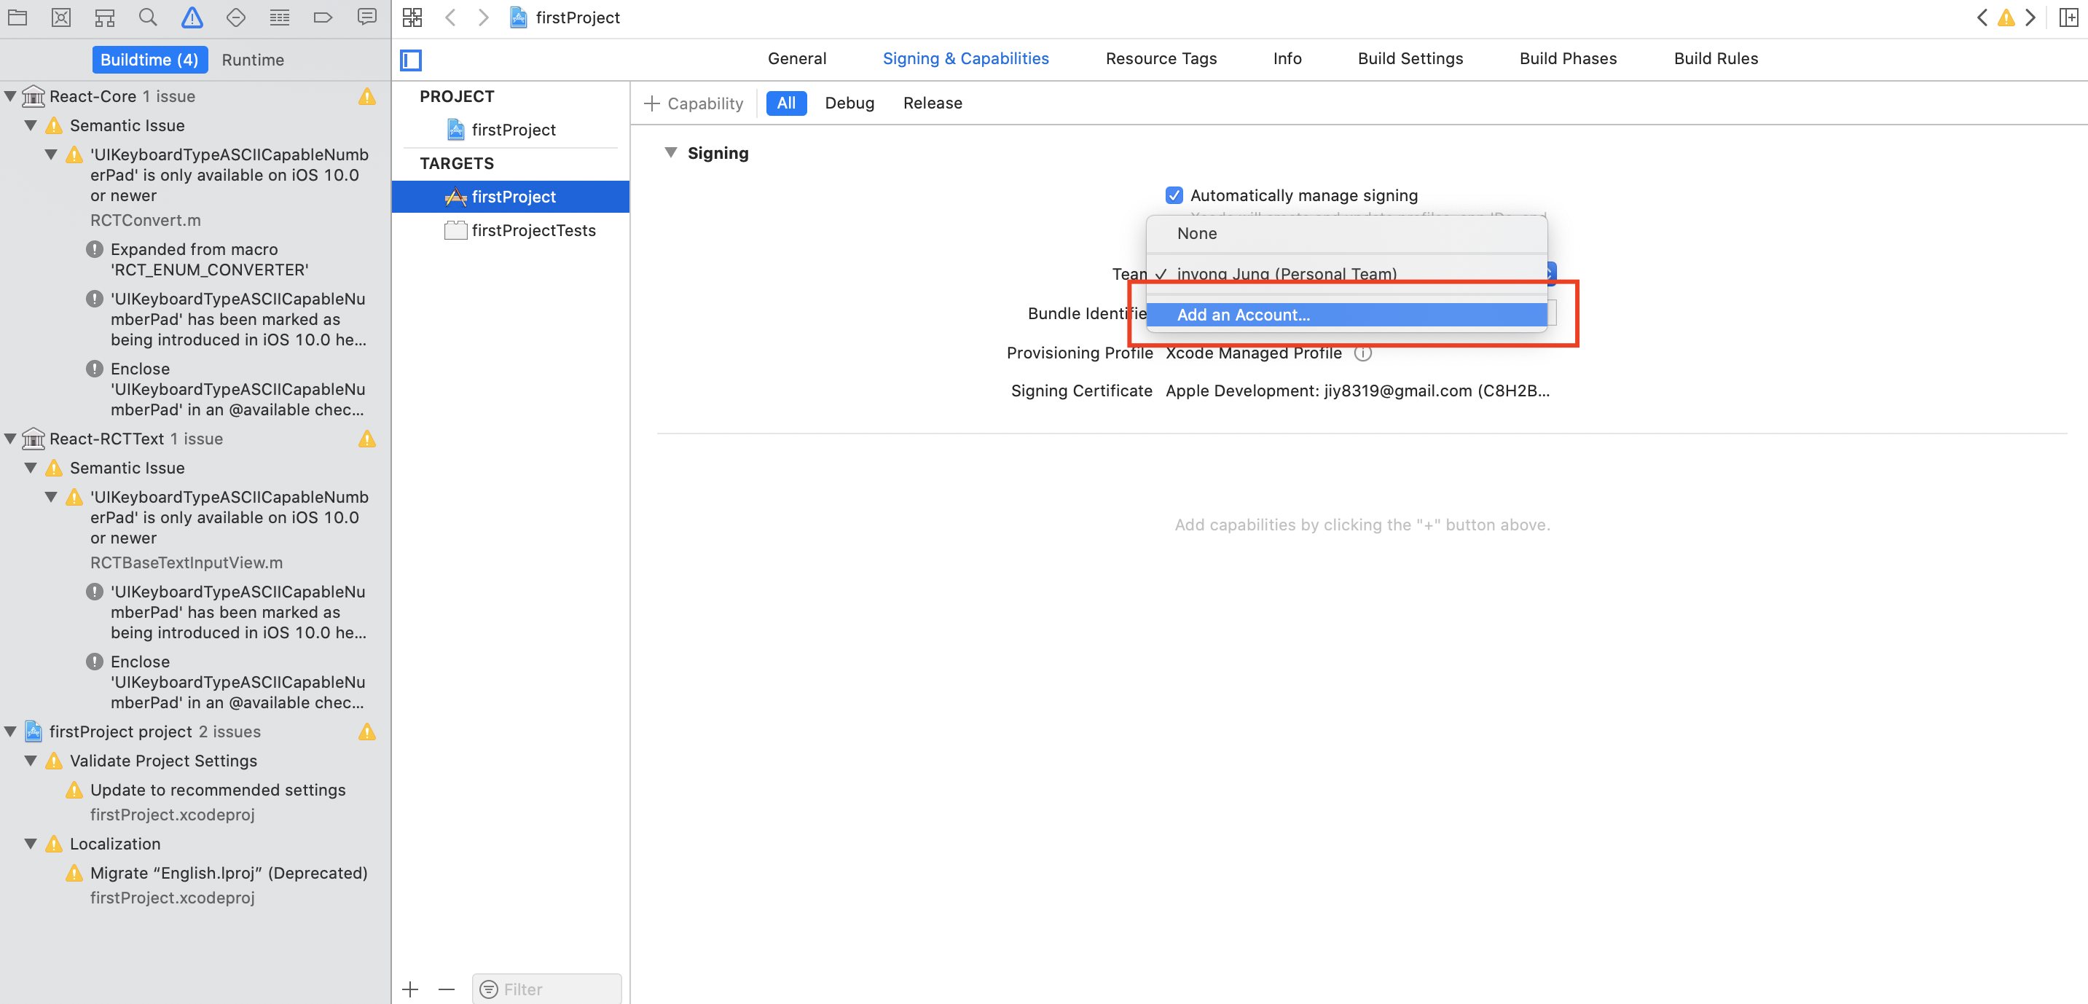Open the Test navigator diamond icon

[x=236, y=17]
